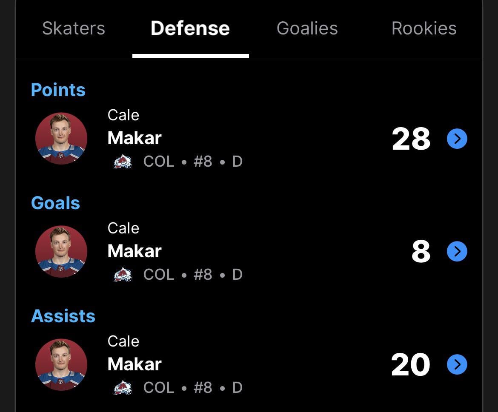
Task: Expand Goals leaders with blue arrow
Action: click(x=457, y=252)
